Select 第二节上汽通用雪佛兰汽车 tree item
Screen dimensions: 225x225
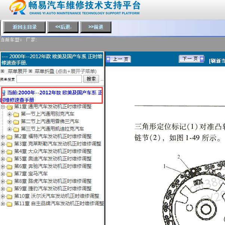[x=50, y=121]
